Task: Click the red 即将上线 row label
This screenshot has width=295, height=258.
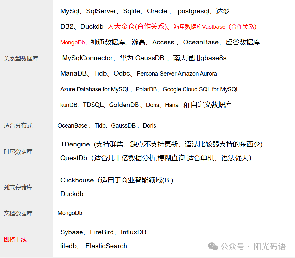Action: pos(15,240)
